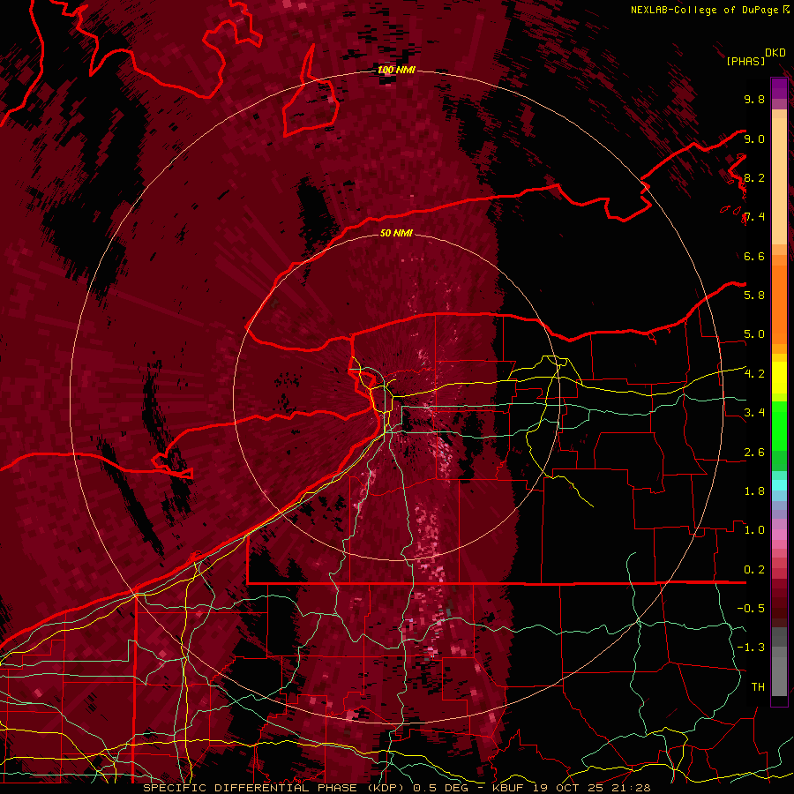Image resolution: width=794 pixels, height=794 pixels.
Task: Click the DKD product code label
Action: (x=775, y=53)
